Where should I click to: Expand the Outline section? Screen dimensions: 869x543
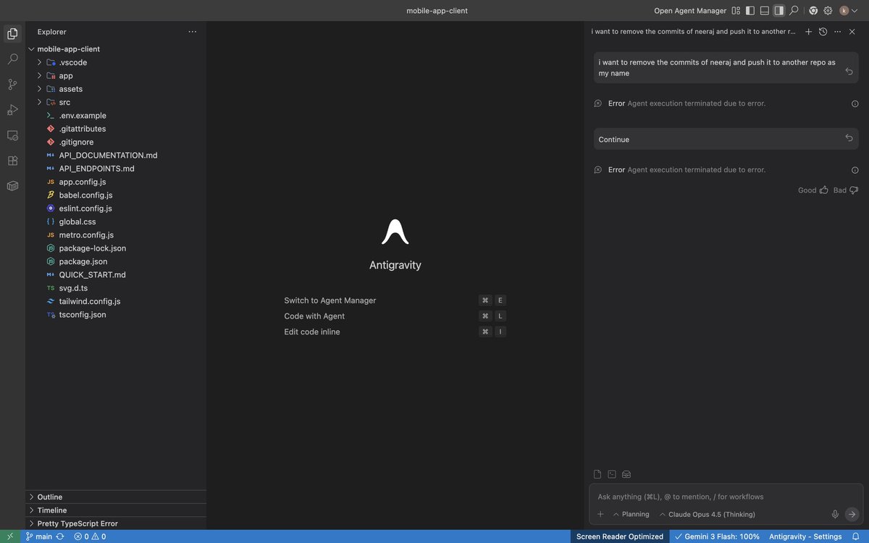click(116, 497)
